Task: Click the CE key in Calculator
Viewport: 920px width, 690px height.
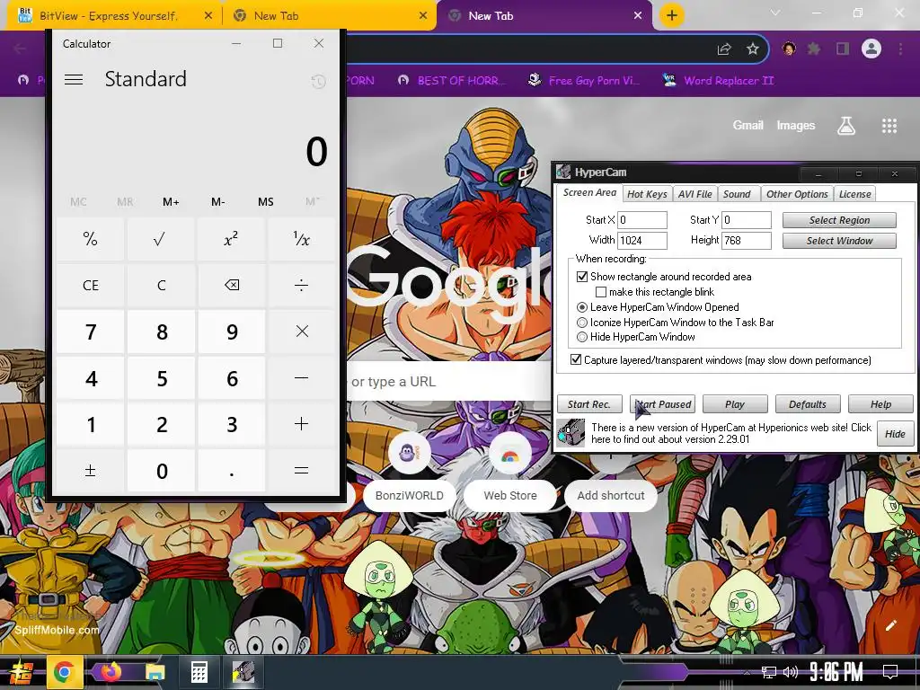Action: tap(91, 285)
